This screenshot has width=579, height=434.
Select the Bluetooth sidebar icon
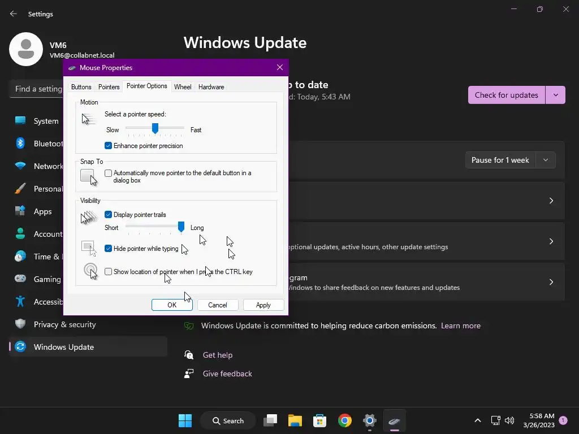point(20,143)
